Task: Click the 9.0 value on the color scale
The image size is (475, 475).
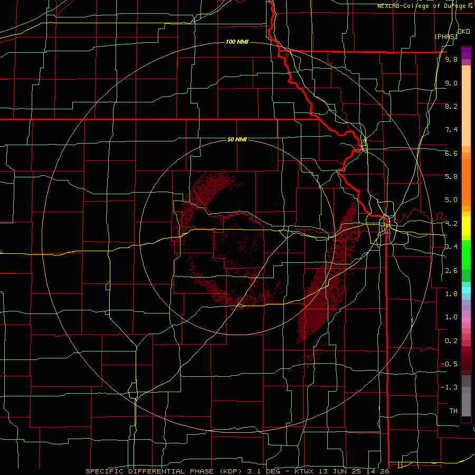Action: (451, 83)
